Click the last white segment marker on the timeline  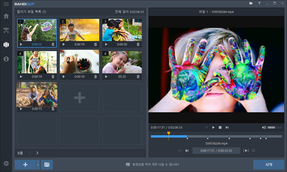[266, 139]
